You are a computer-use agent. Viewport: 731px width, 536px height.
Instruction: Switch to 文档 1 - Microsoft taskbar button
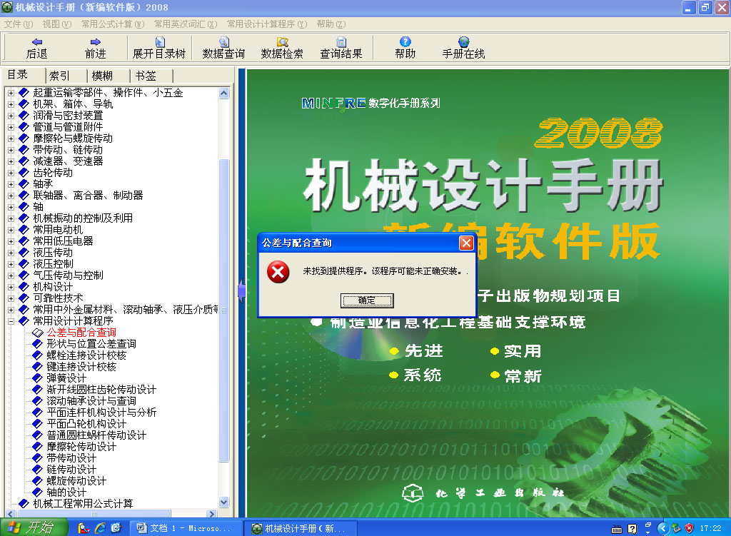tap(186, 528)
